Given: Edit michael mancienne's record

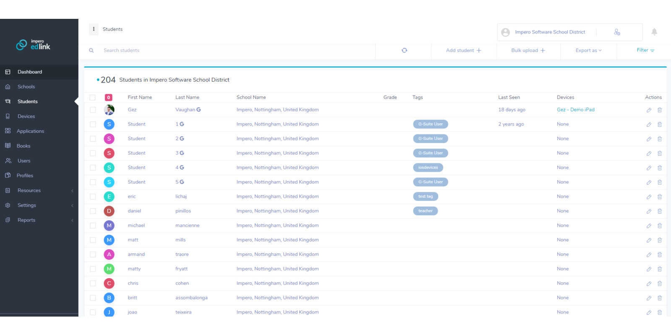Looking at the screenshot, I should pyautogui.click(x=649, y=226).
